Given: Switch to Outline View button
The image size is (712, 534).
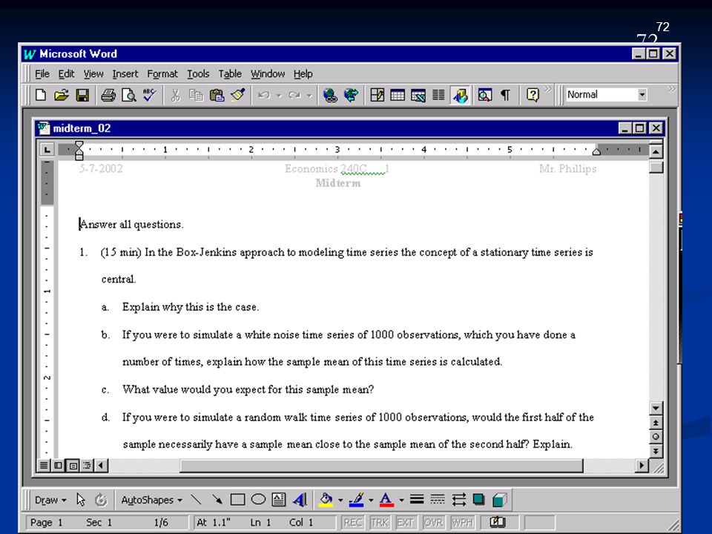Looking at the screenshot, I should point(87,465).
